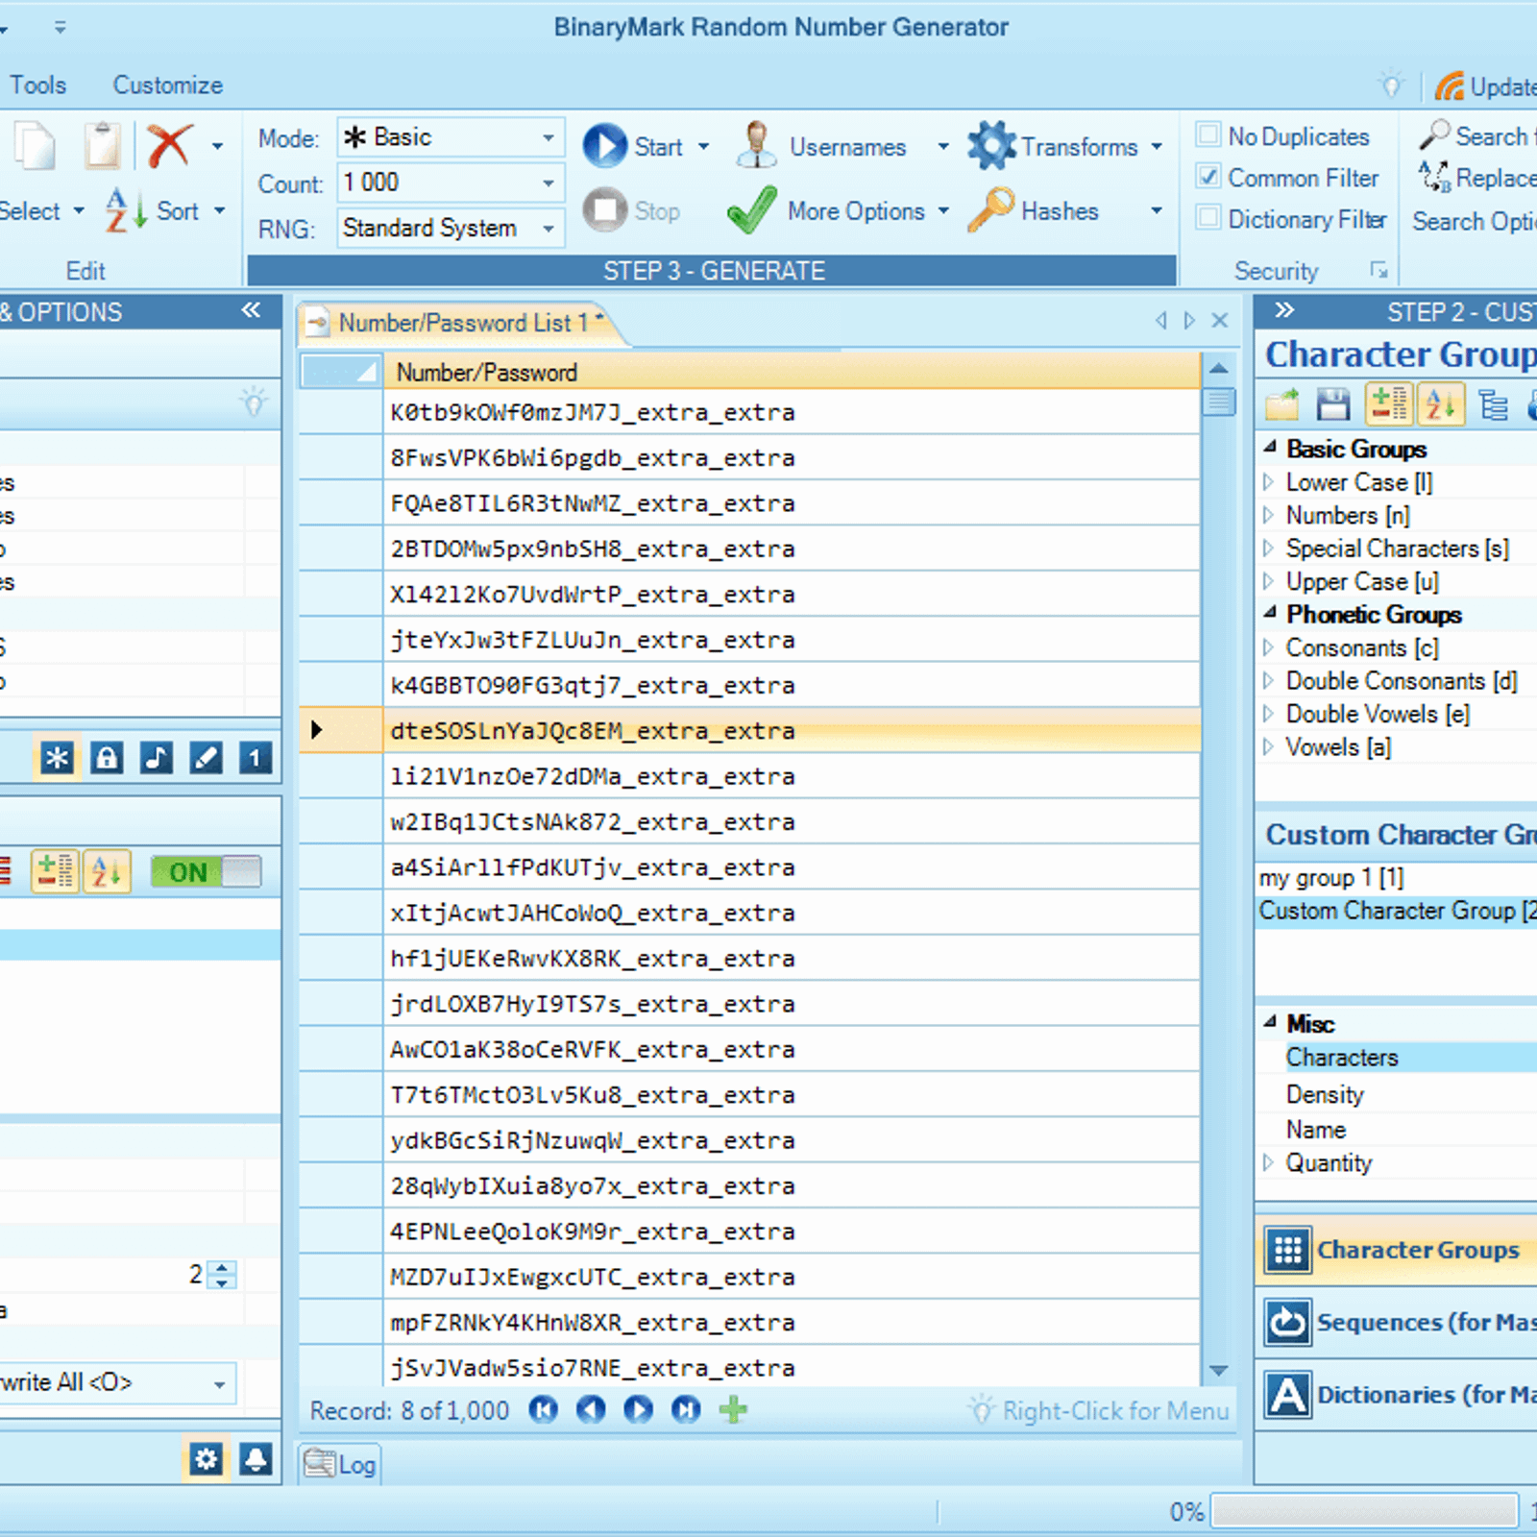Add a new record with green plus
The image size is (1537, 1537).
[x=733, y=1410]
